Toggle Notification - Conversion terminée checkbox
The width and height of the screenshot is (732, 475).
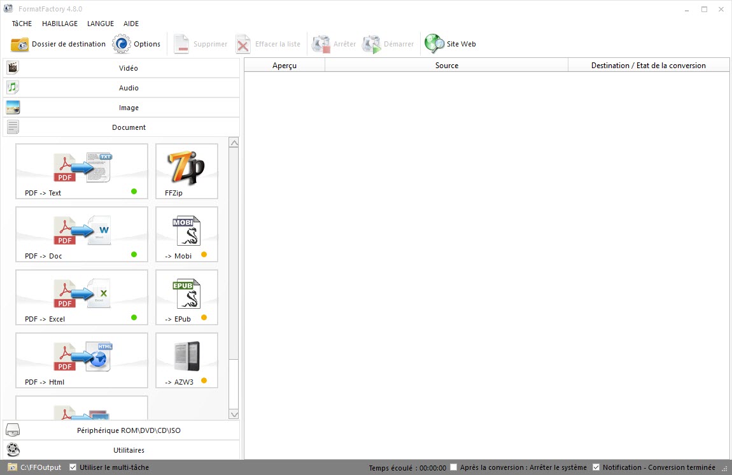point(596,467)
